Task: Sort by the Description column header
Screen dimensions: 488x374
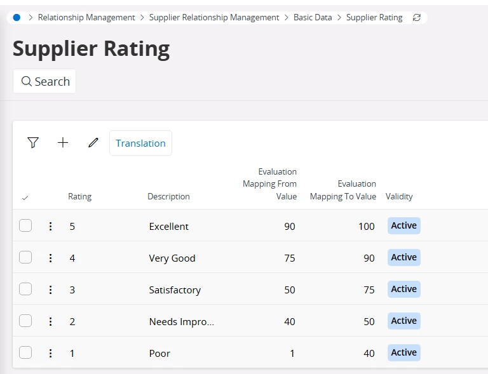Action: [x=168, y=197]
